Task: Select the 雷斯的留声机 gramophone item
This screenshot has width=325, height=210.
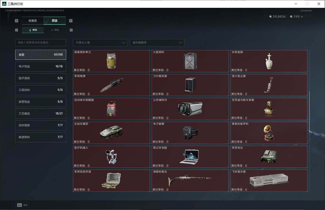Action: point(269,133)
